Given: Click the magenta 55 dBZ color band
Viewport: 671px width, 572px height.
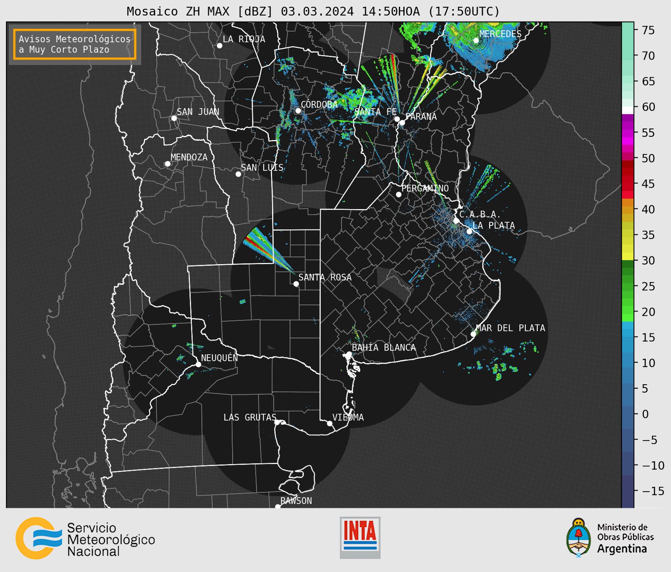Looking at the screenshot, I should (628, 133).
